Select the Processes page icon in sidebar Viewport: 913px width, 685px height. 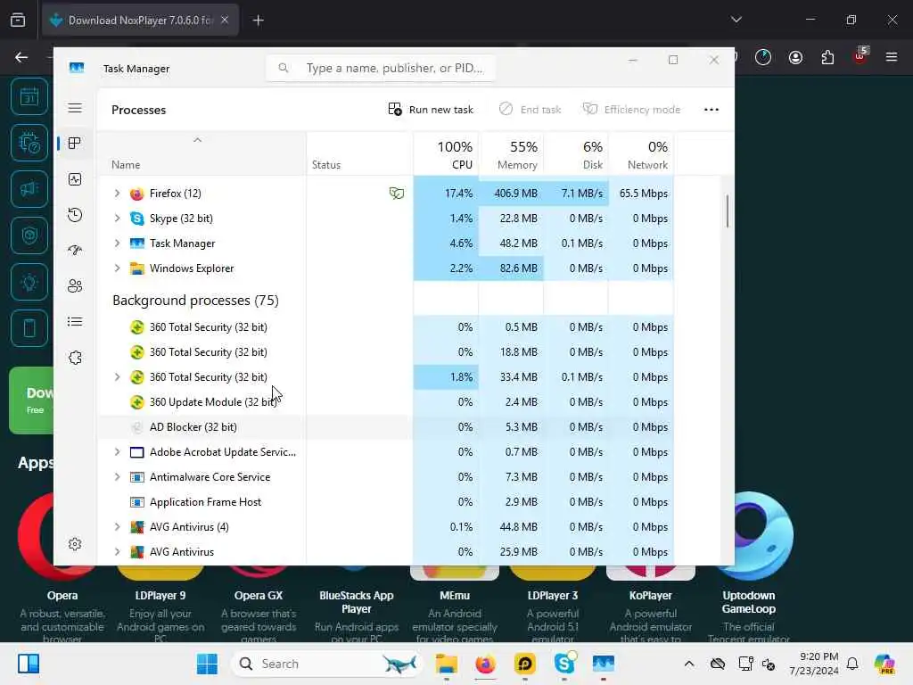pos(75,144)
